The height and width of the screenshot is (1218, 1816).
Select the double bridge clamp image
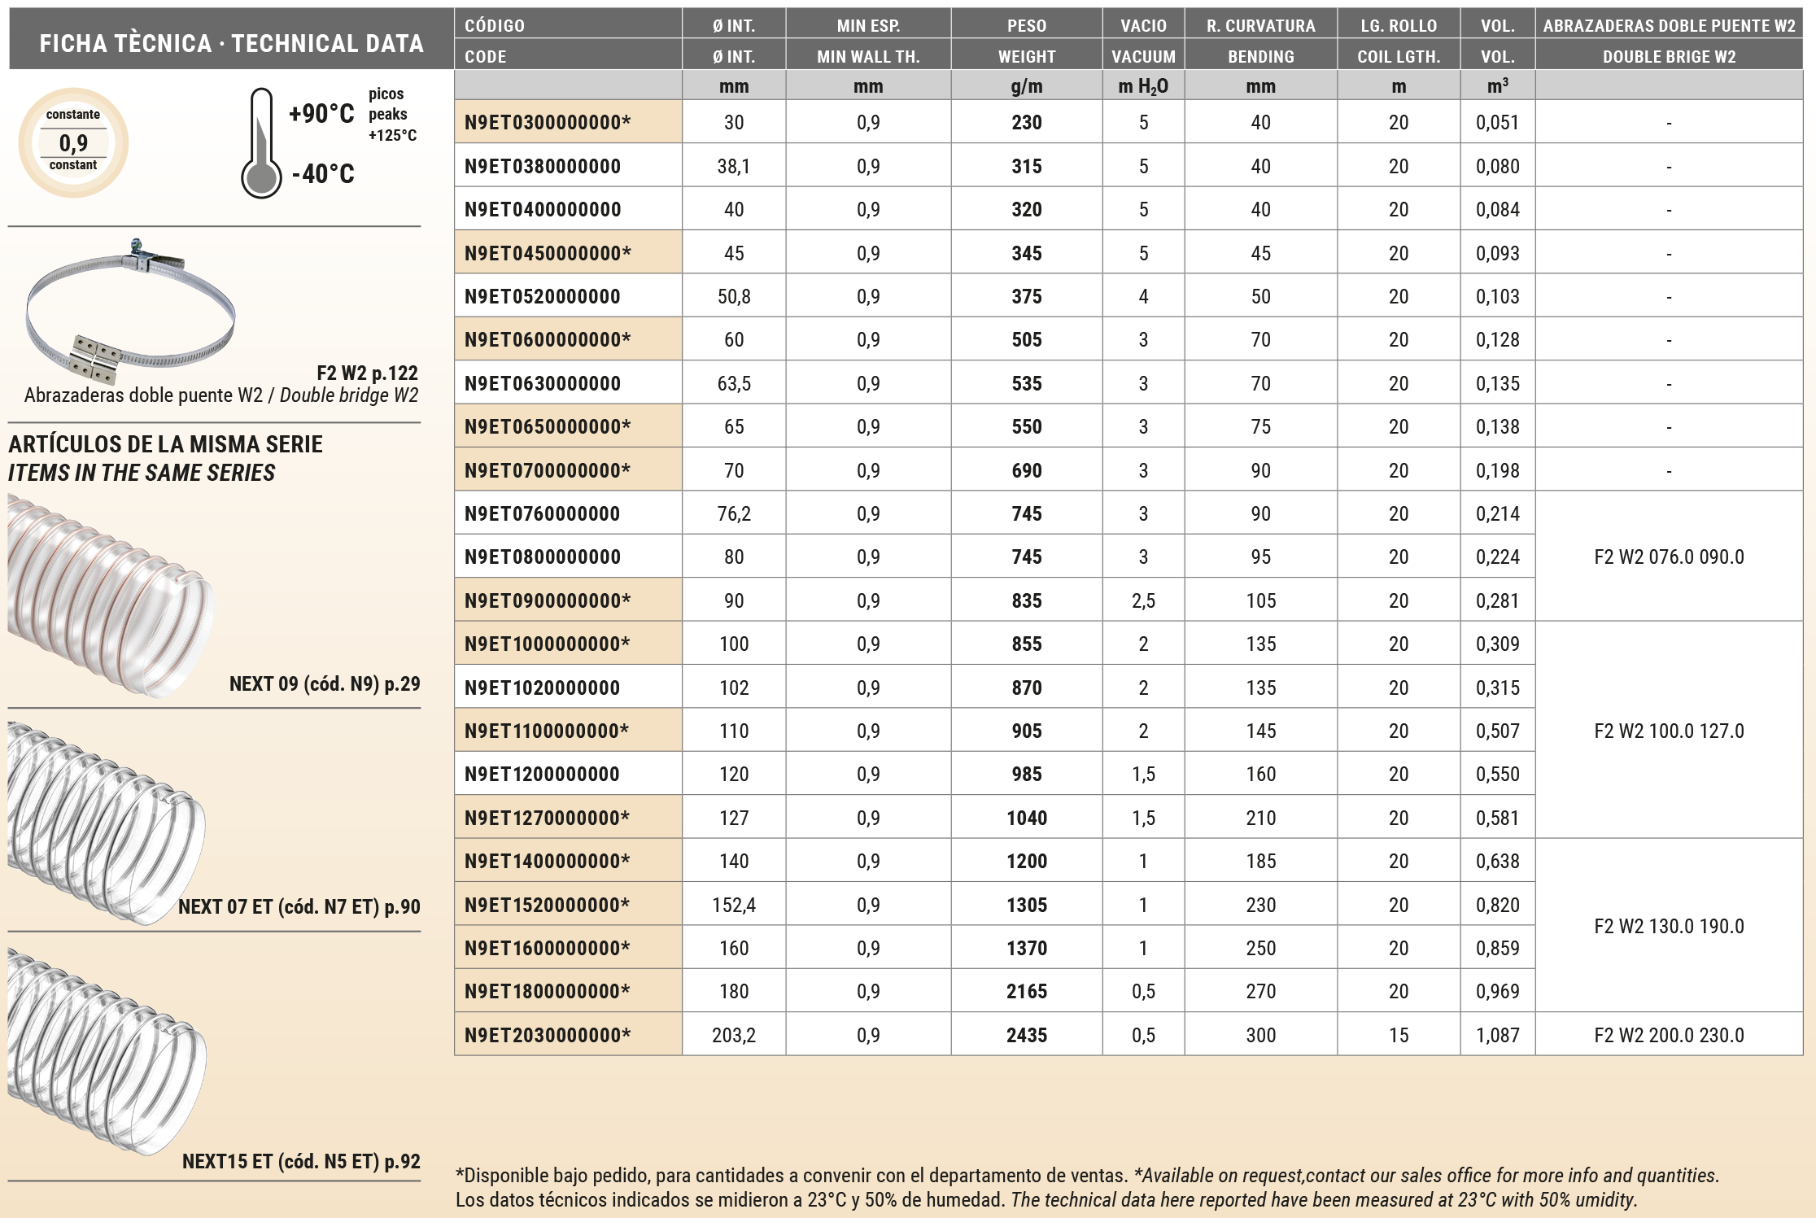[x=130, y=312]
